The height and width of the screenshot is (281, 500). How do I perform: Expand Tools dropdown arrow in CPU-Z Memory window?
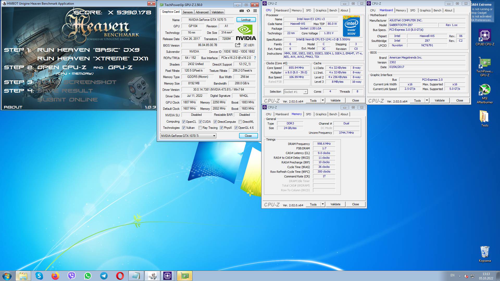click(x=323, y=204)
